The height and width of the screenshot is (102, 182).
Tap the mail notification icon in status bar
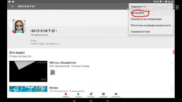(13, 2)
